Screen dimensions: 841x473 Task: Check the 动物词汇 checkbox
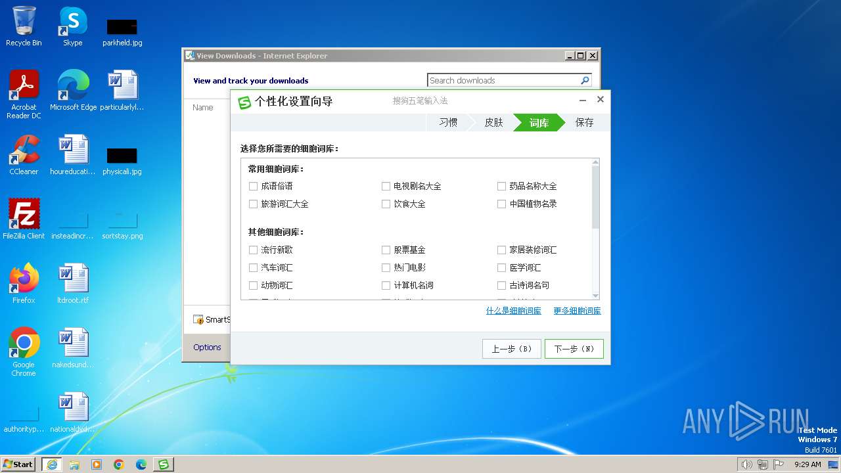coord(253,285)
